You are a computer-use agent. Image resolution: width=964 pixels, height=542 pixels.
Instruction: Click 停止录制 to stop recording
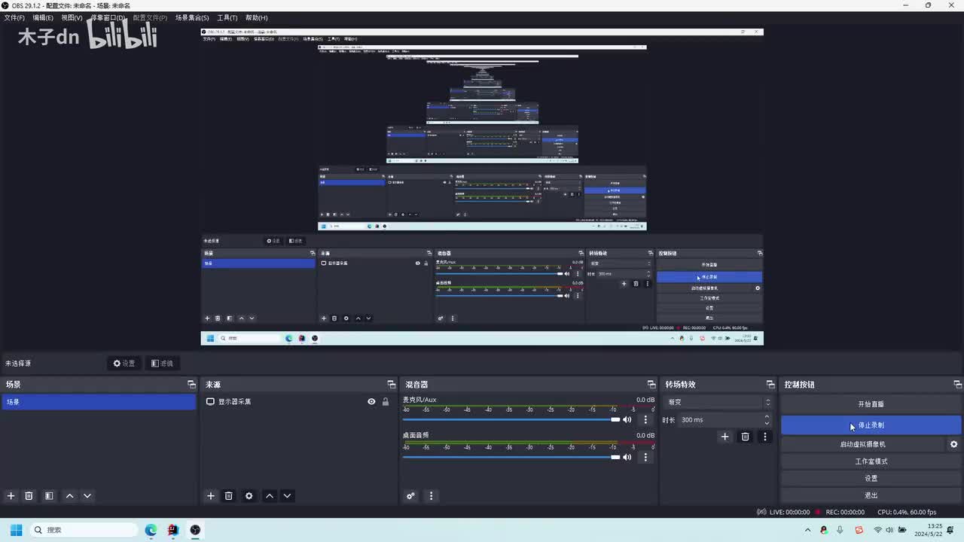click(x=871, y=425)
